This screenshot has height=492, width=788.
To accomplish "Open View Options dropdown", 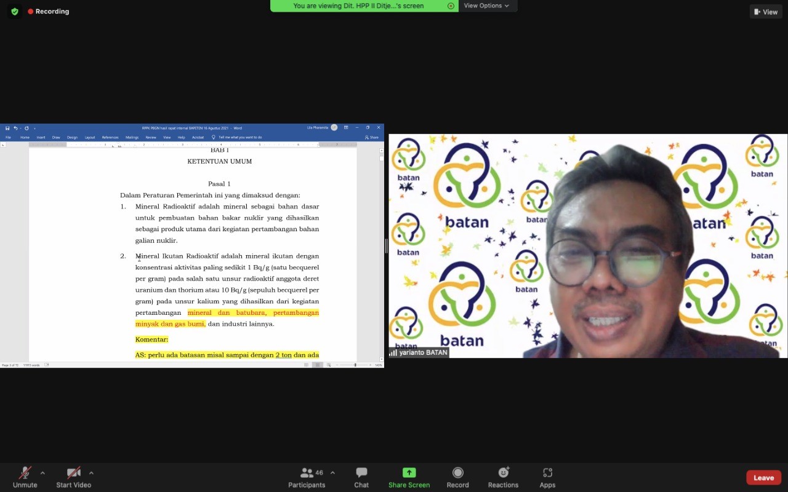I will (486, 6).
